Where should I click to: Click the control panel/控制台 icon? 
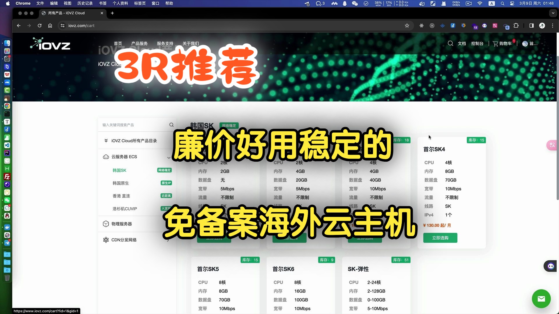point(477,43)
